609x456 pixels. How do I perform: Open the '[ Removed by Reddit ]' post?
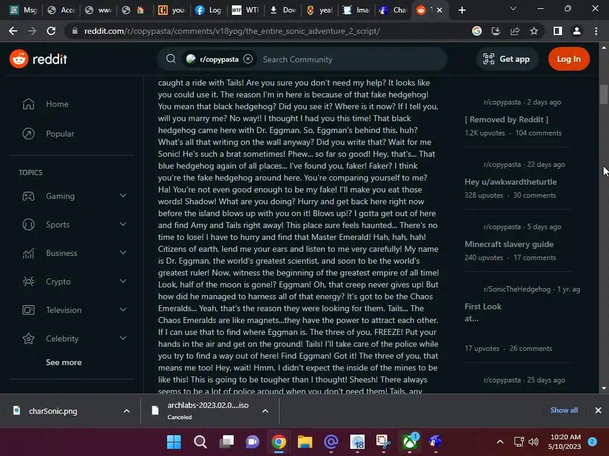pos(507,119)
